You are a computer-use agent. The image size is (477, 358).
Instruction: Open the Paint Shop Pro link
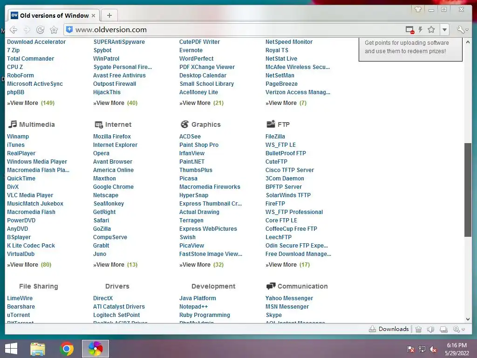click(199, 145)
